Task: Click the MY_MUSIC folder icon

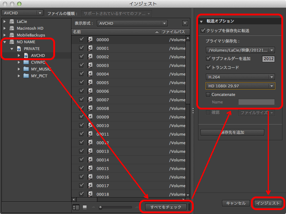Action: pos(26,69)
